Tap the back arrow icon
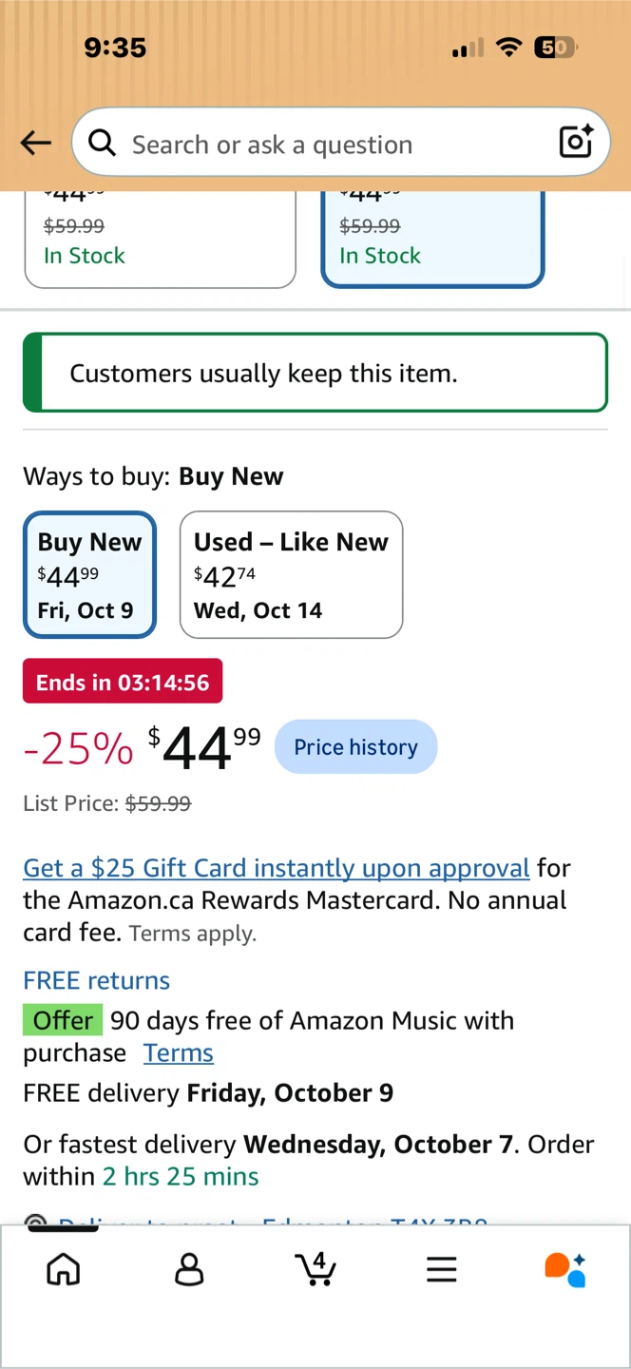Screen dimensions: 631x1369 pos(36,144)
